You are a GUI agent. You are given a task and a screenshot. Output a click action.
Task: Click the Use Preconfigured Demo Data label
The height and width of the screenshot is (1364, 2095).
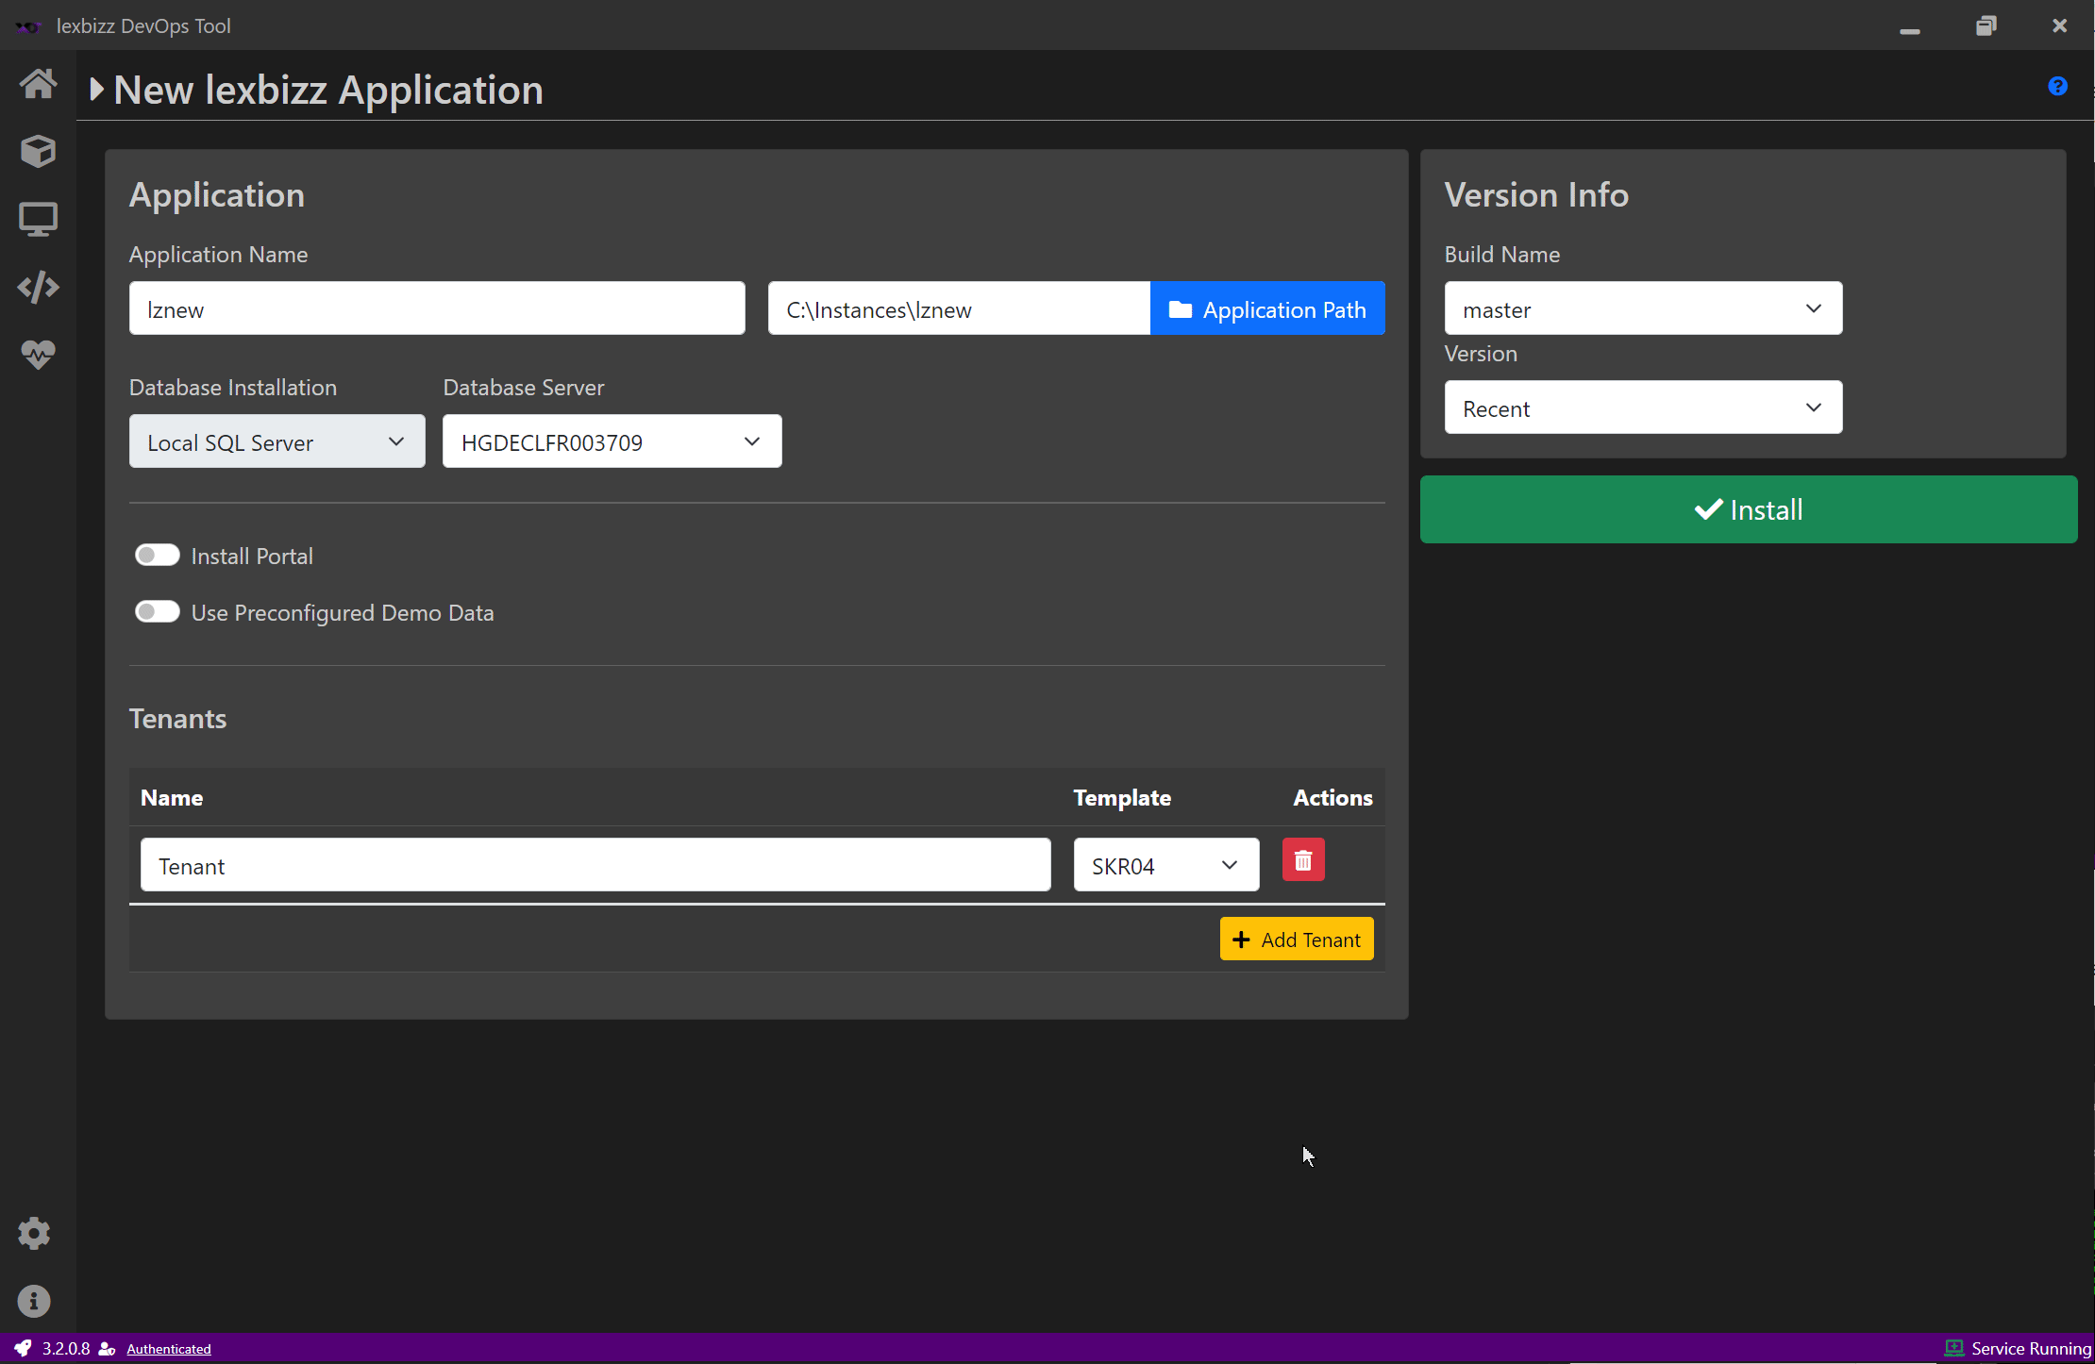[x=343, y=613]
